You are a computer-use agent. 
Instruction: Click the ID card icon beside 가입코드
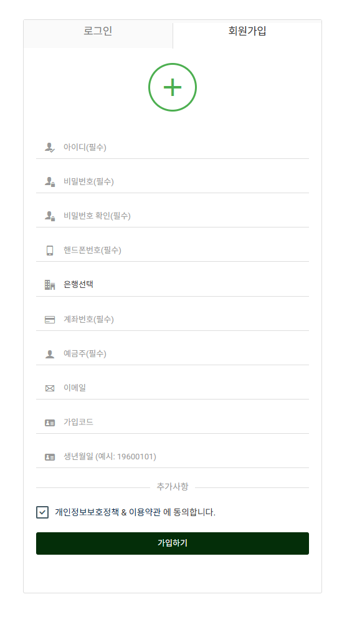[50, 423]
